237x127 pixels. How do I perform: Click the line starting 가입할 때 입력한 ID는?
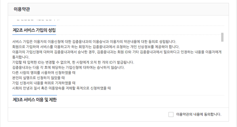tap(73, 62)
